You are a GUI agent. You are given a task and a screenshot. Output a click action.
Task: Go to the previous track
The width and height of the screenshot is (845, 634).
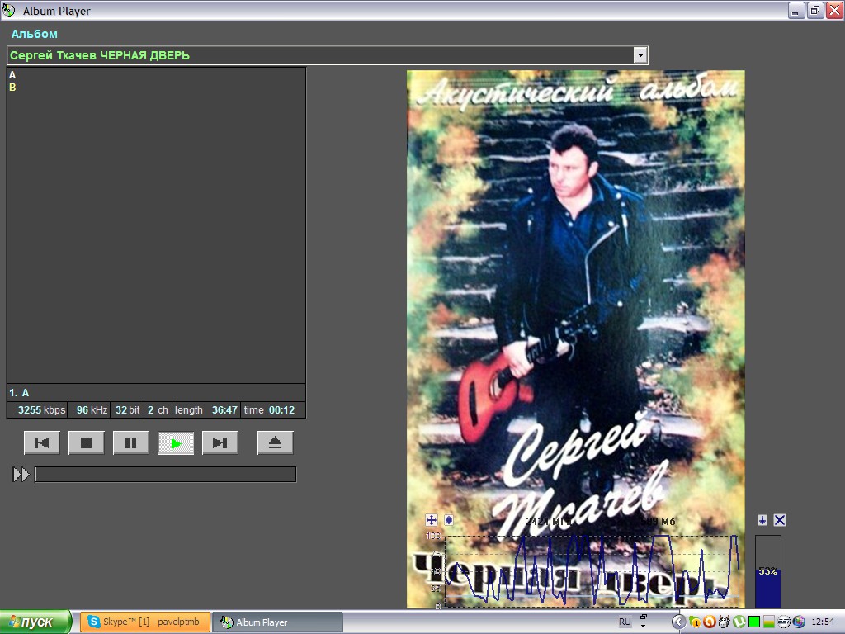point(41,442)
